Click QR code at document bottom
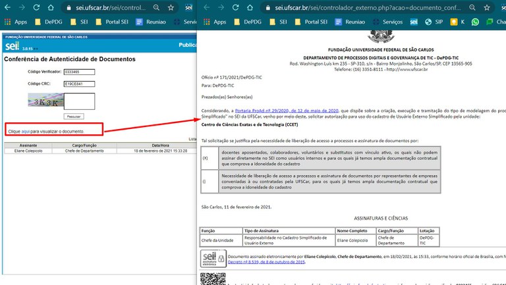This screenshot has width=506, height=285. click(x=213, y=279)
